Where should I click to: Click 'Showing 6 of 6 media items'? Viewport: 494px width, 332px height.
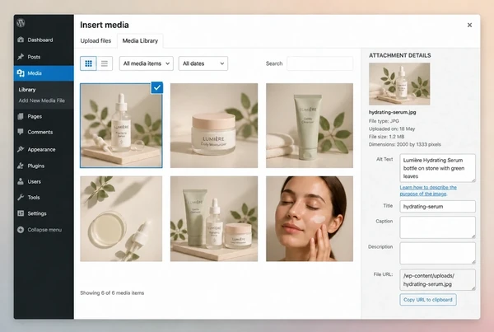pyautogui.click(x=112, y=293)
